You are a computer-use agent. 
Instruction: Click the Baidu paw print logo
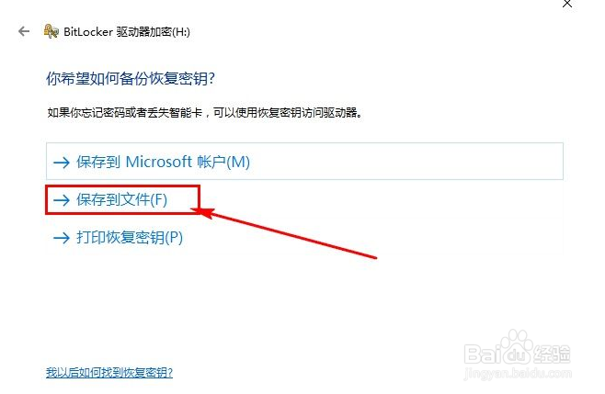click(516, 346)
